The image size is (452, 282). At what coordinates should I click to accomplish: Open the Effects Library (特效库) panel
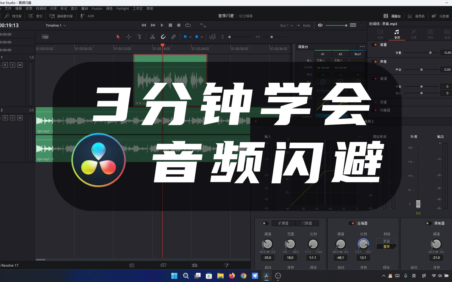(x=13, y=16)
